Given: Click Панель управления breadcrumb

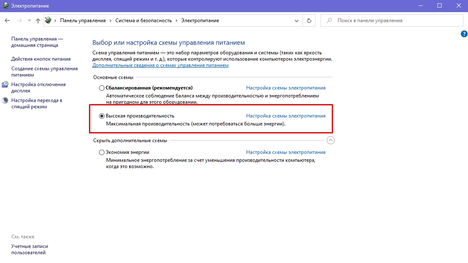Looking at the screenshot, I should point(84,20).
